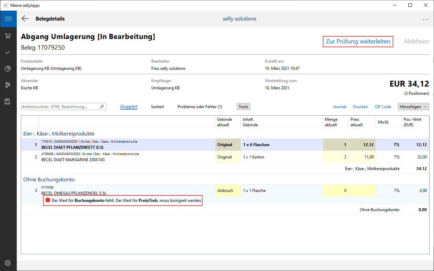
Task: Open the QR Code link
Action: [383, 107]
